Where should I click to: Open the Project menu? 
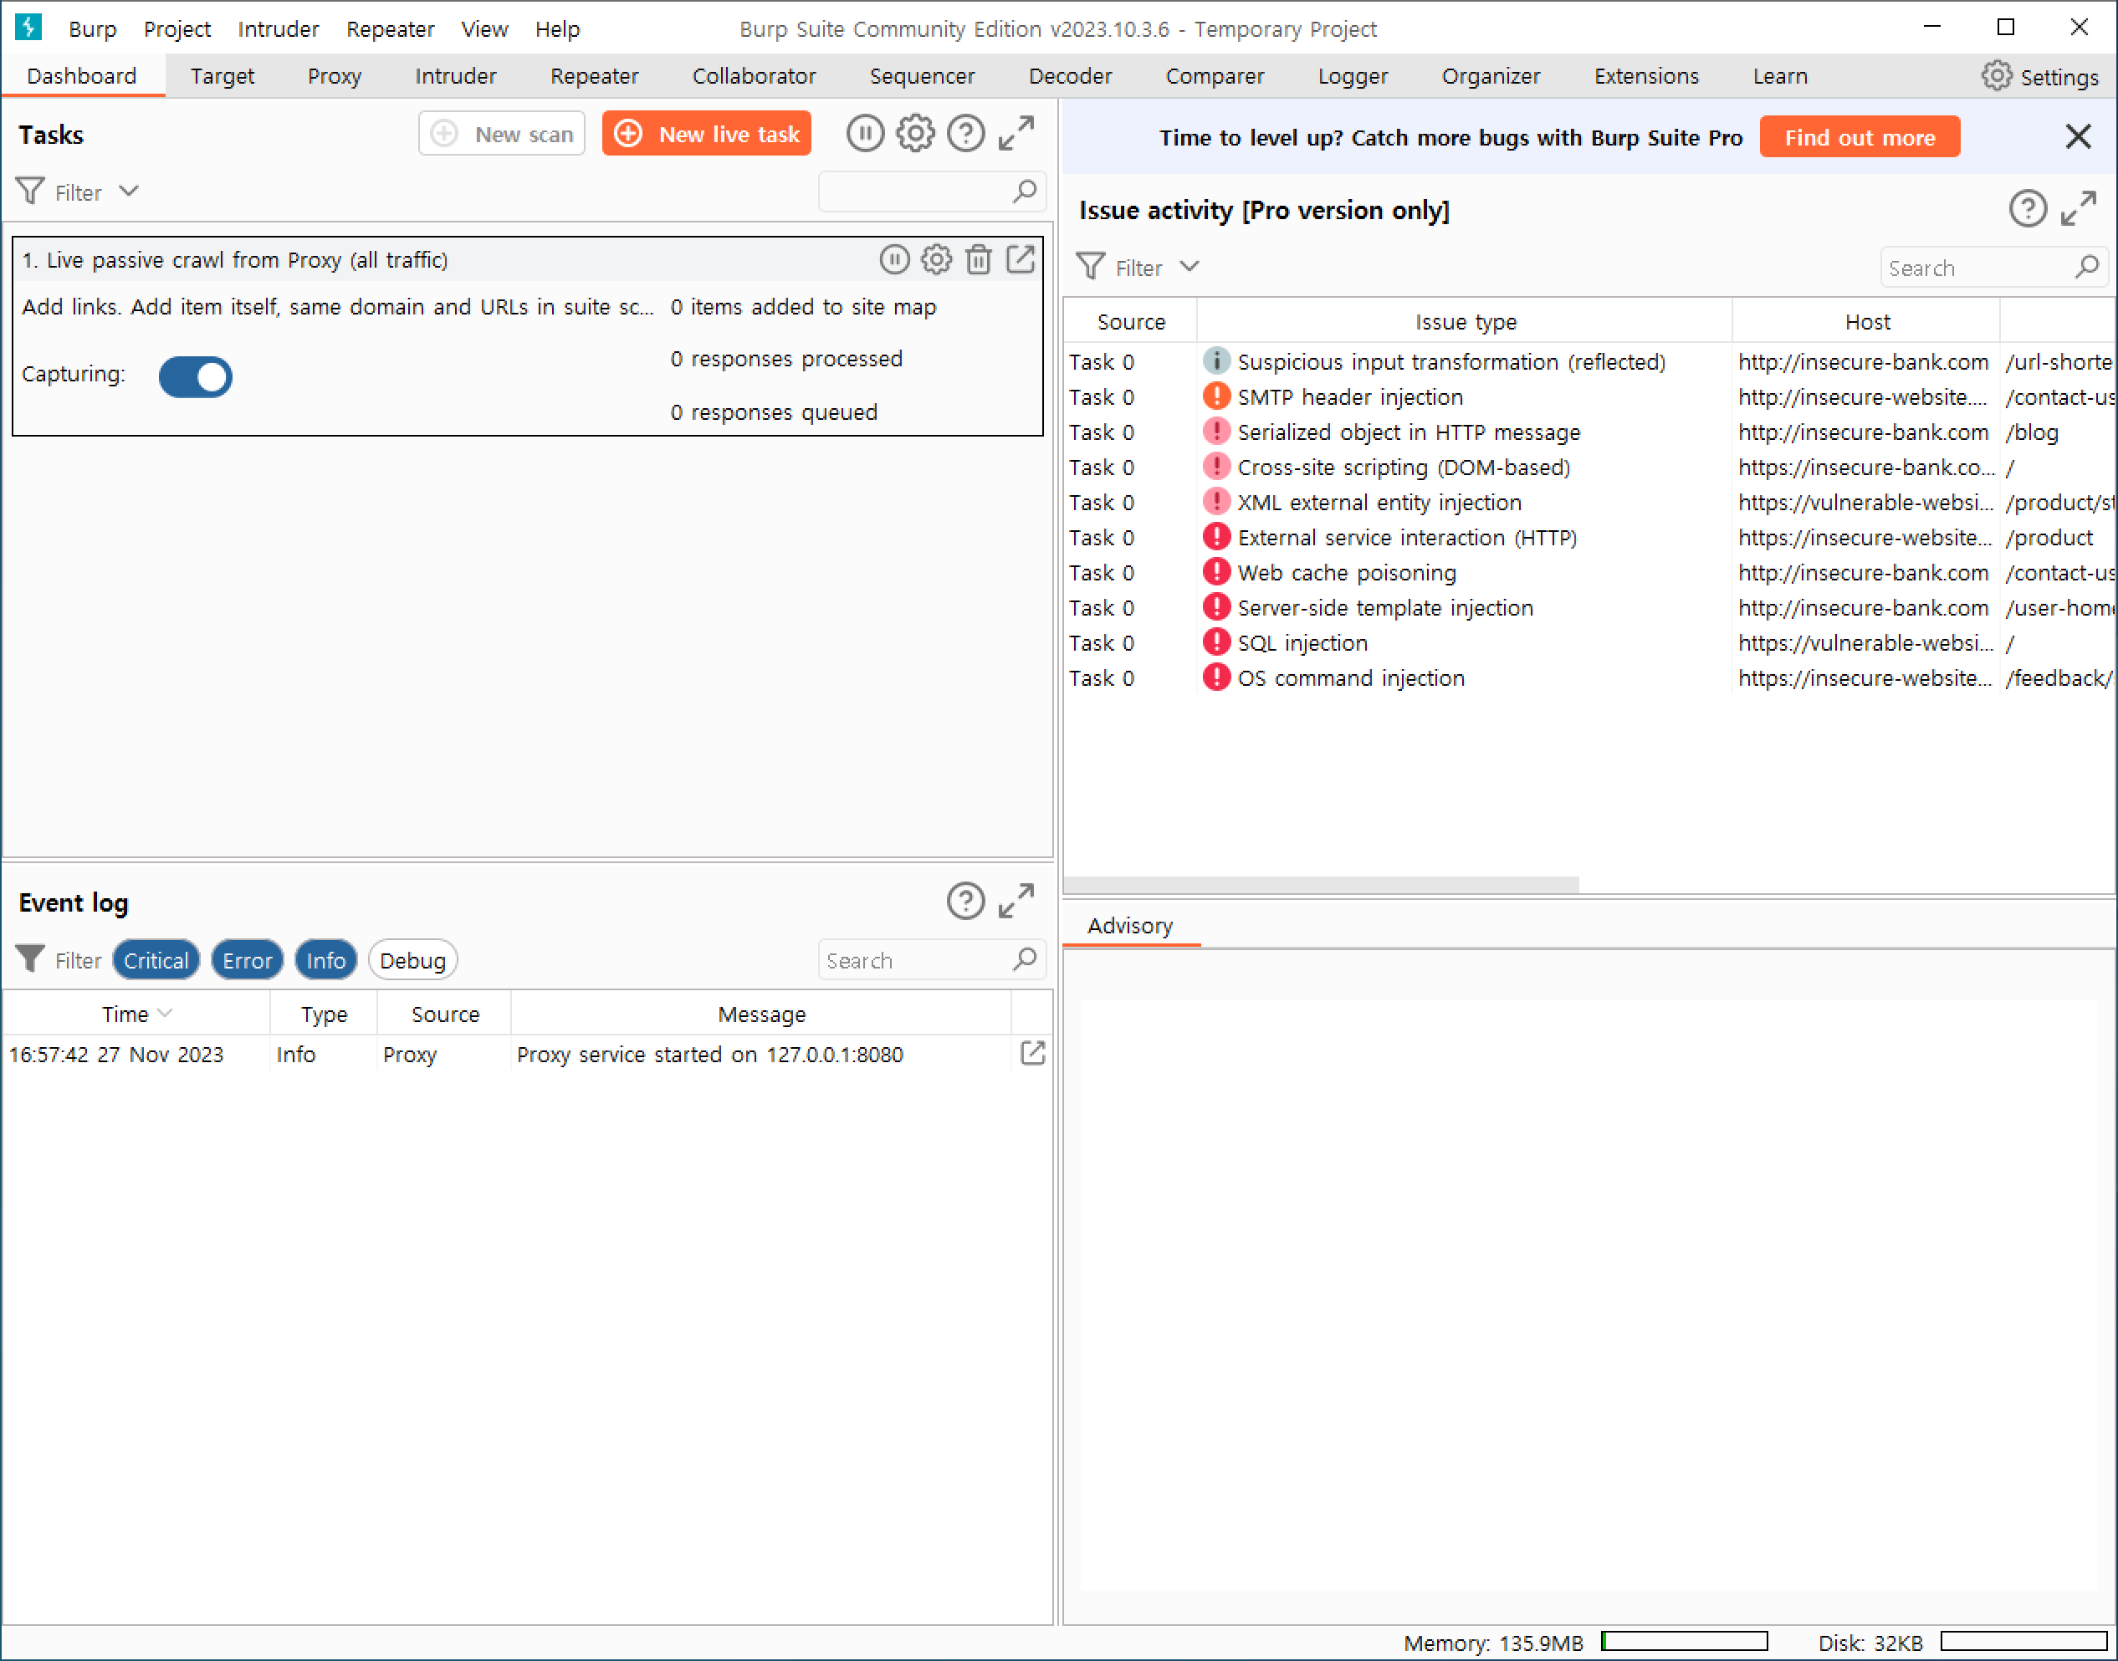[x=177, y=29]
